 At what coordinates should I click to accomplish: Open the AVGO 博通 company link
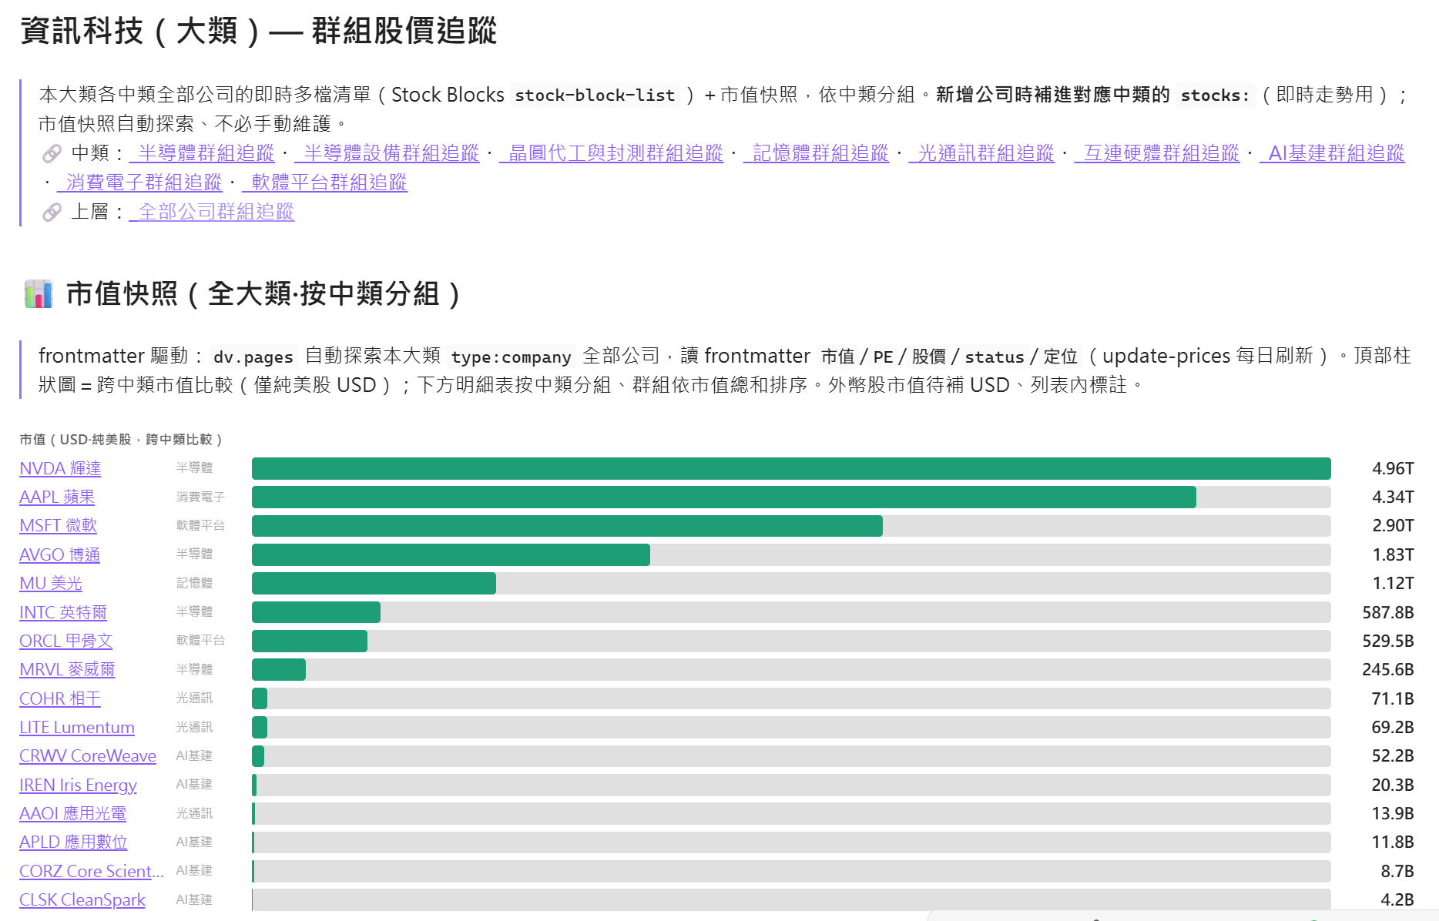point(60,554)
